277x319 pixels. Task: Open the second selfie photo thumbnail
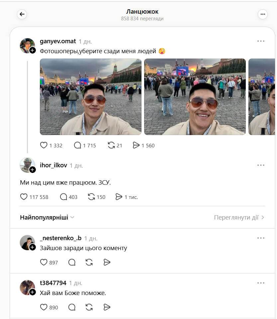[195, 97]
